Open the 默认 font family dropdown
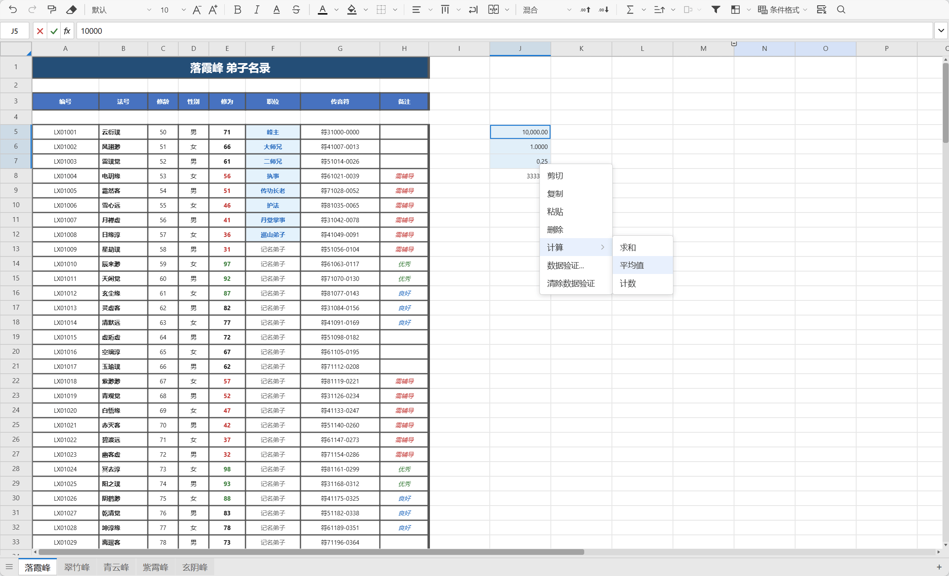The image size is (949, 576). point(121,10)
